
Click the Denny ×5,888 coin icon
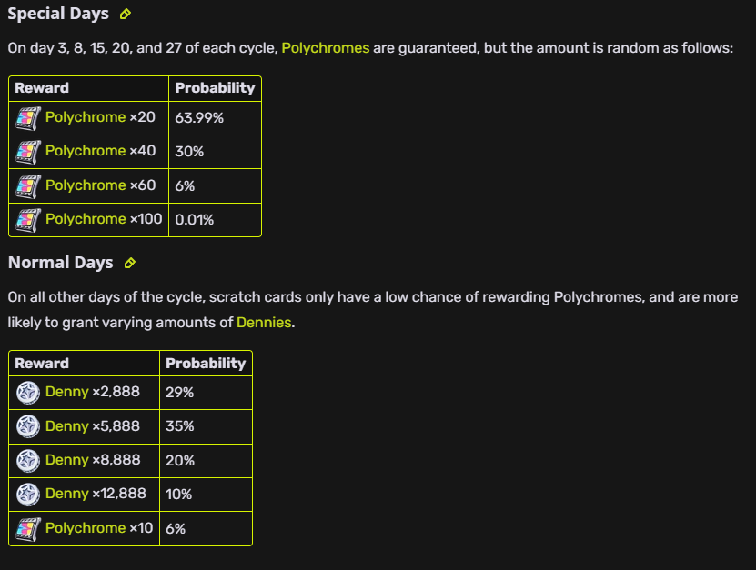pyautogui.click(x=28, y=426)
